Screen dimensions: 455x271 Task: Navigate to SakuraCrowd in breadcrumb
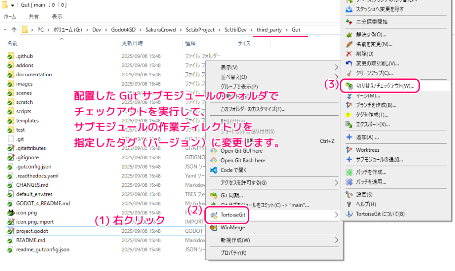[160, 30]
